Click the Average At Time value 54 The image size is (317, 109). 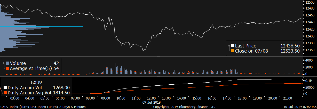(56, 68)
